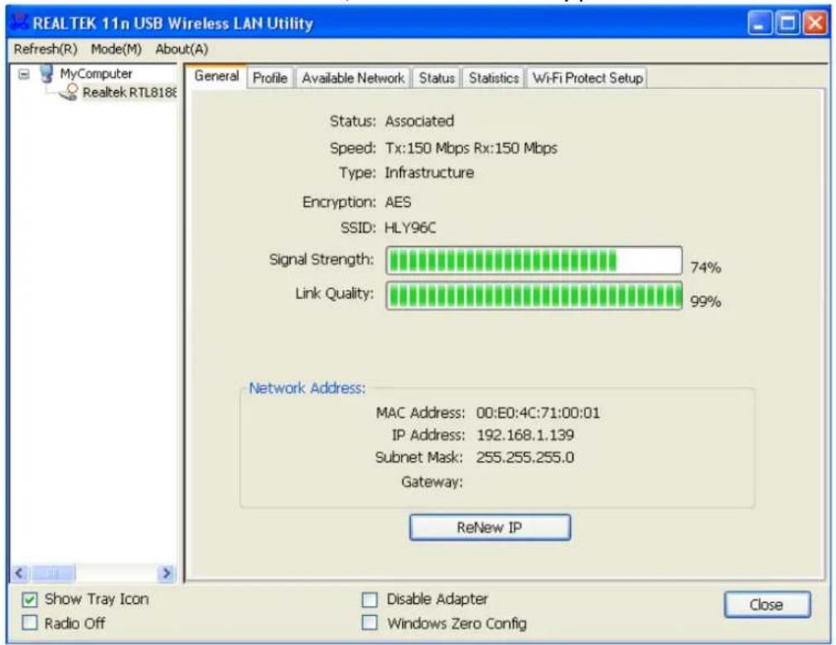Open the Wi-Fi Protect Setup tab

[587, 78]
